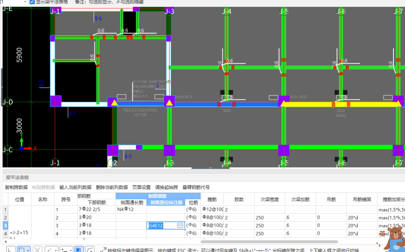
Task: Click the 肢数 column header
Action: click(x=239, y=199)
